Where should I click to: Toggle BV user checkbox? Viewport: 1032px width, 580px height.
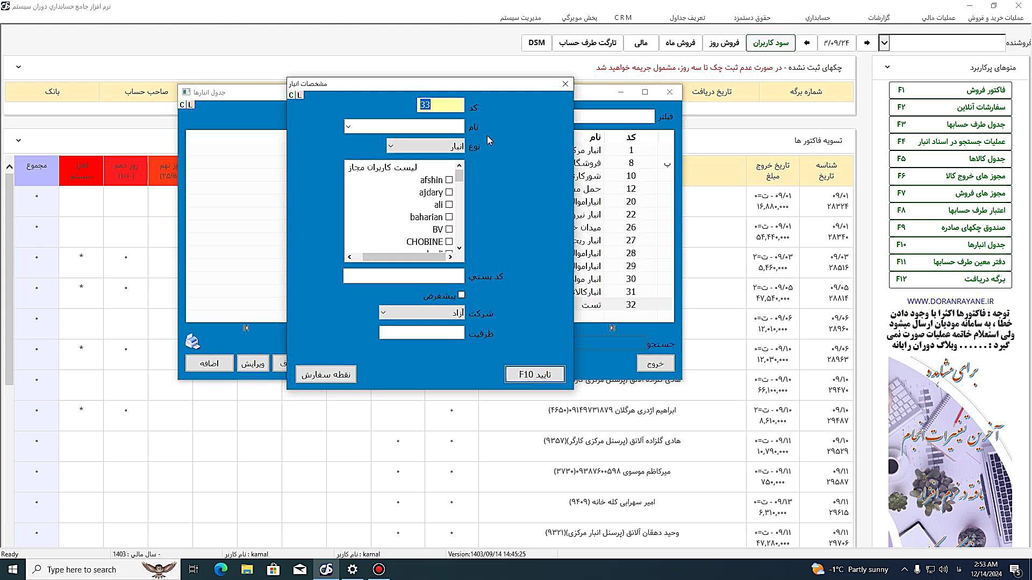coord(449,229)
